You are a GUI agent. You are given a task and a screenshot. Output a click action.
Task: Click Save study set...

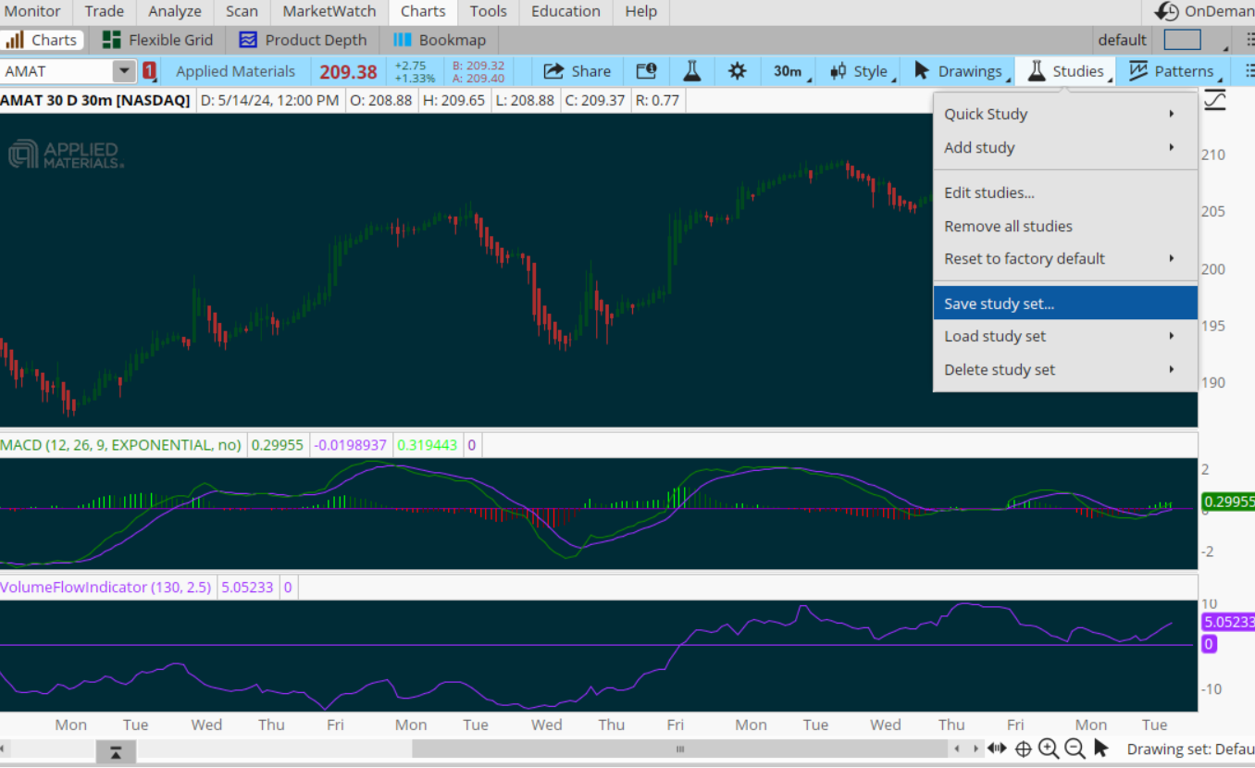point(1065,303)
